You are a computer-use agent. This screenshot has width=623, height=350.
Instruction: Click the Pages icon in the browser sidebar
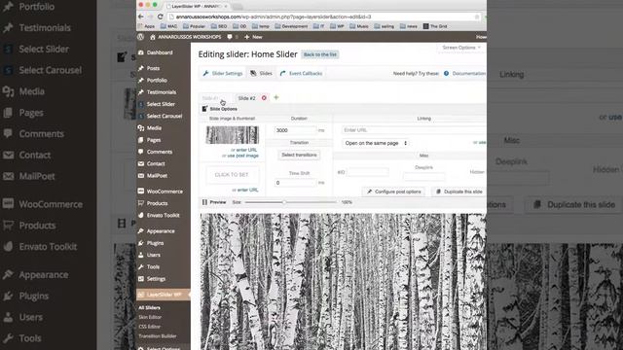click(x=140, y=140)
